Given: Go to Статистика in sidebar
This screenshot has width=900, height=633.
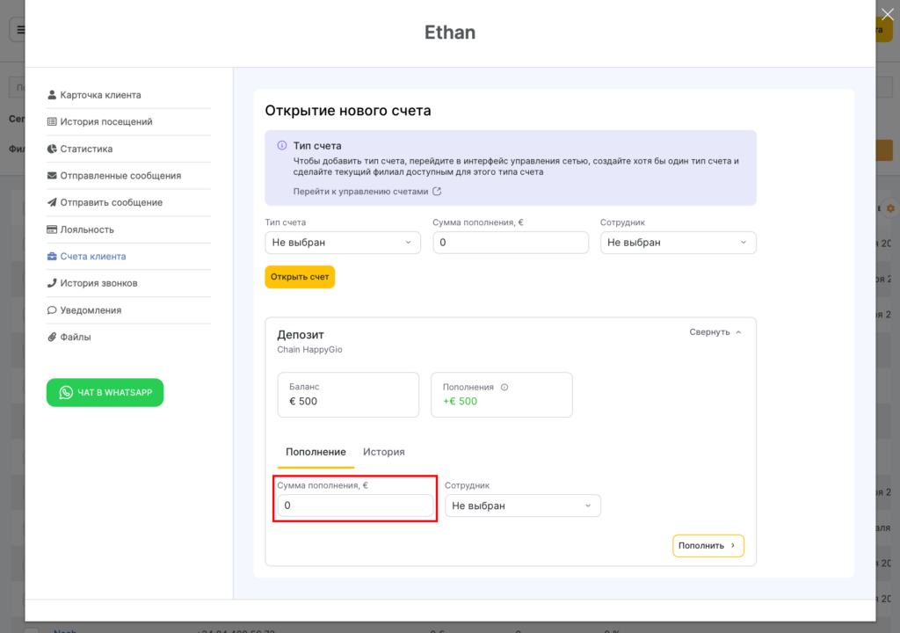Looking at the screenshot, I should point(86,149).
